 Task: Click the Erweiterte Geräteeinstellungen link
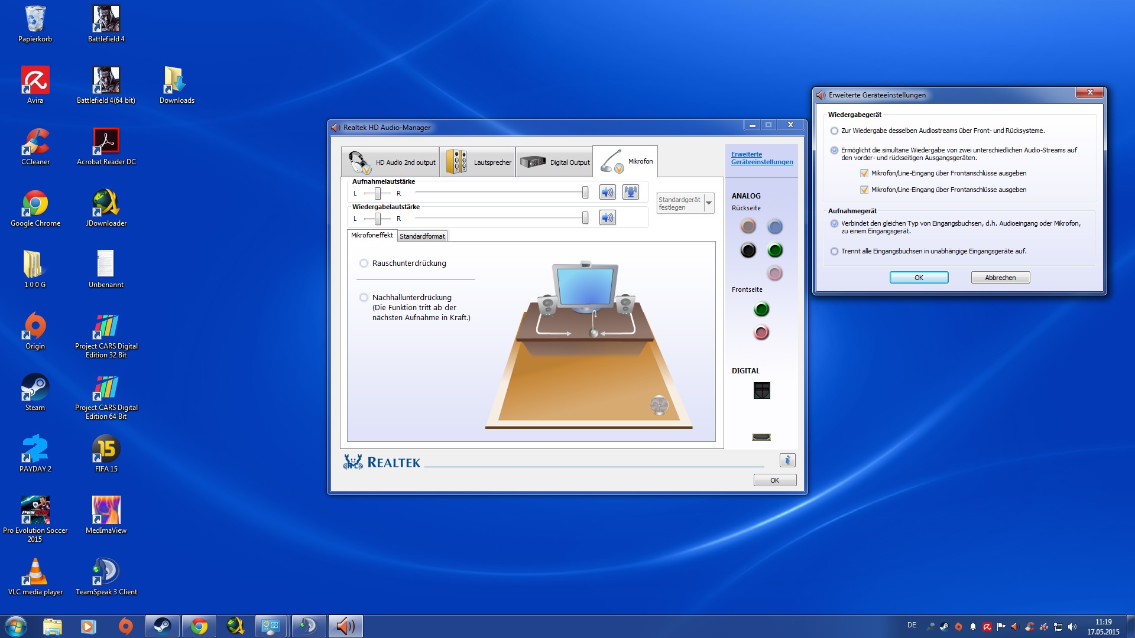(761, 158)
